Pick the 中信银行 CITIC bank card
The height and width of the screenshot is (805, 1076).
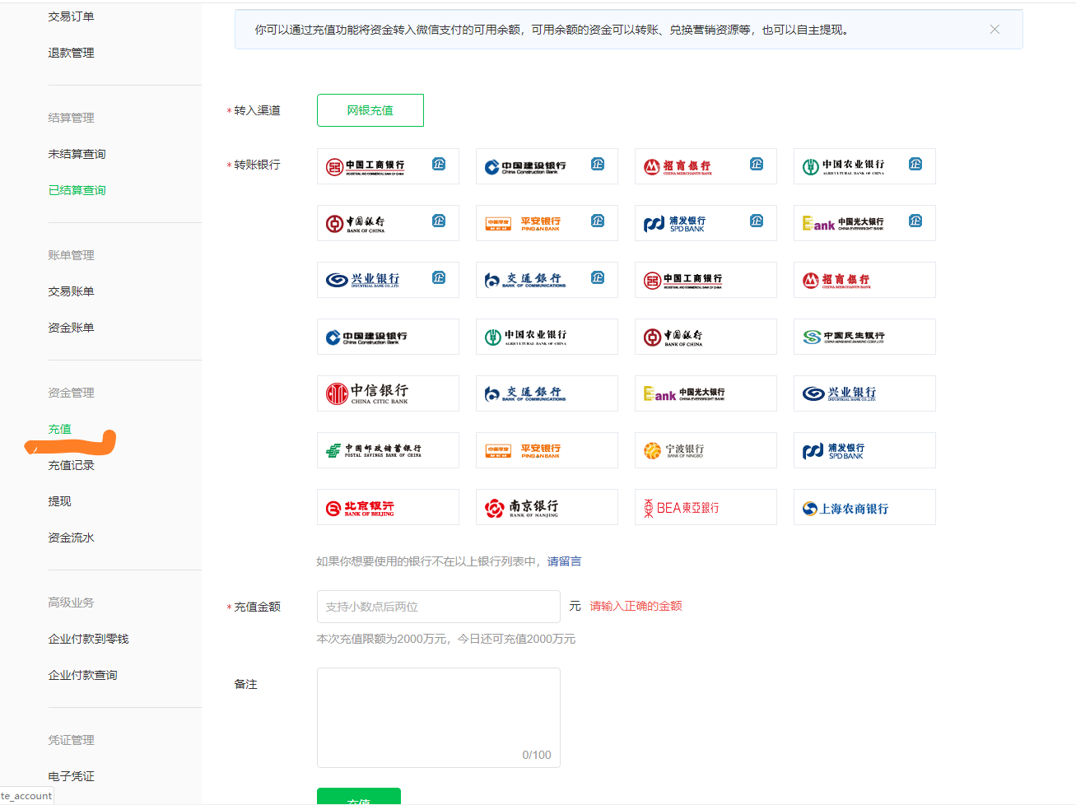pos(388,393)
